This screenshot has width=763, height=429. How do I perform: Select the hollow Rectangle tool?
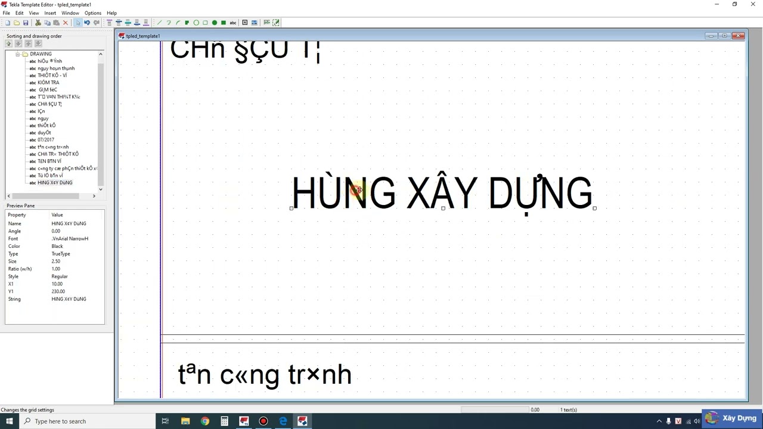(x=205, y=23)
